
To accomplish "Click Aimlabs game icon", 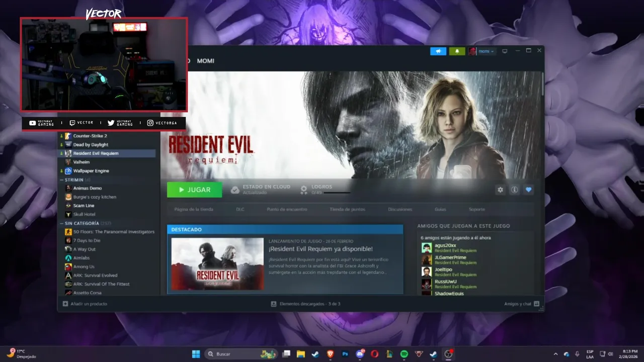I will click(68, 258).
